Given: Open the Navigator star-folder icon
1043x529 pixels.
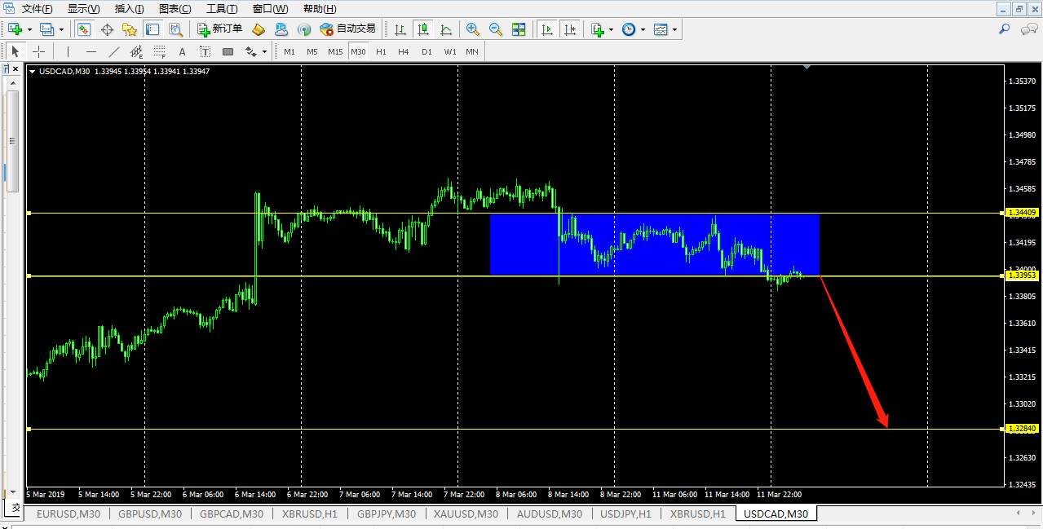Looking at the screenshot, I should click(x=130, y=29).
